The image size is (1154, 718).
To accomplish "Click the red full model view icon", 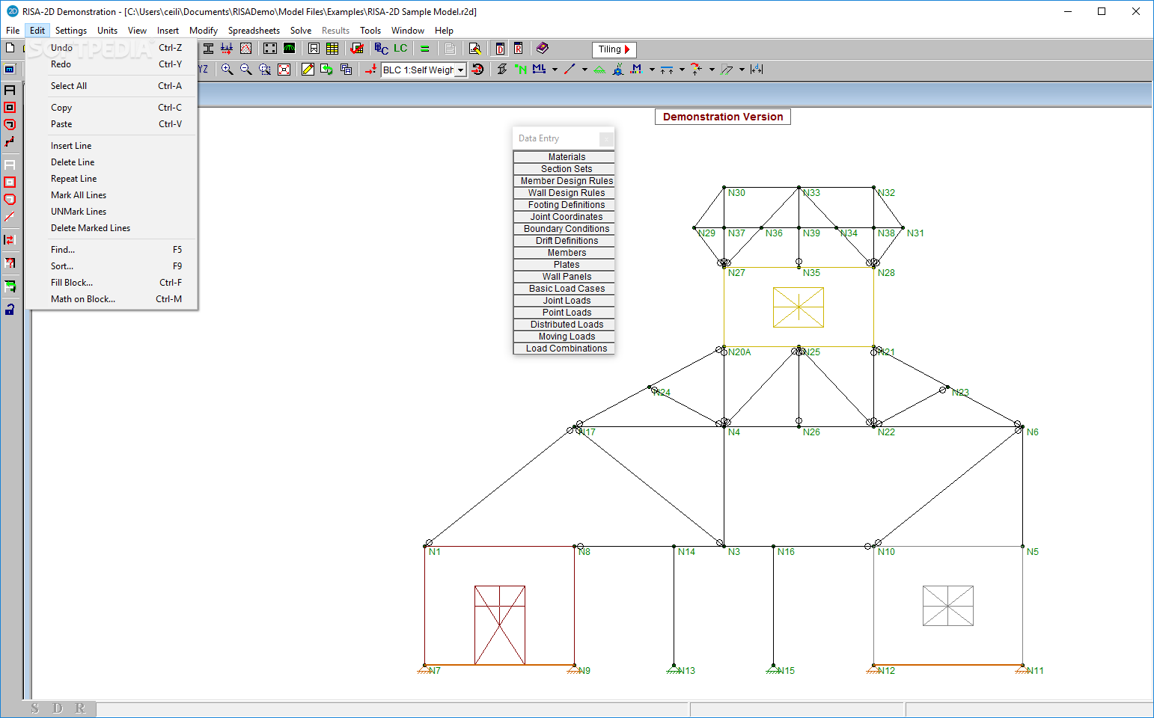I will [x=284, y=70].
